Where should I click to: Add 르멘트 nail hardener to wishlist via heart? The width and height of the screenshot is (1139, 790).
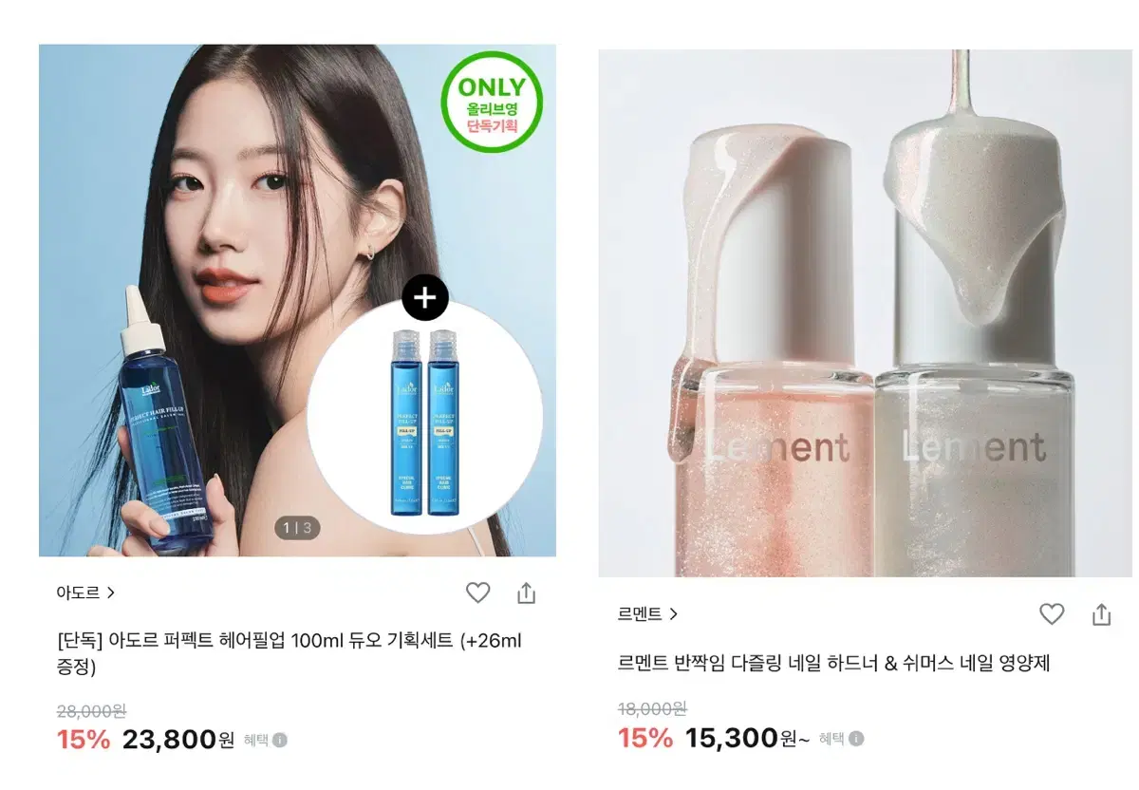click(1052, 614)
